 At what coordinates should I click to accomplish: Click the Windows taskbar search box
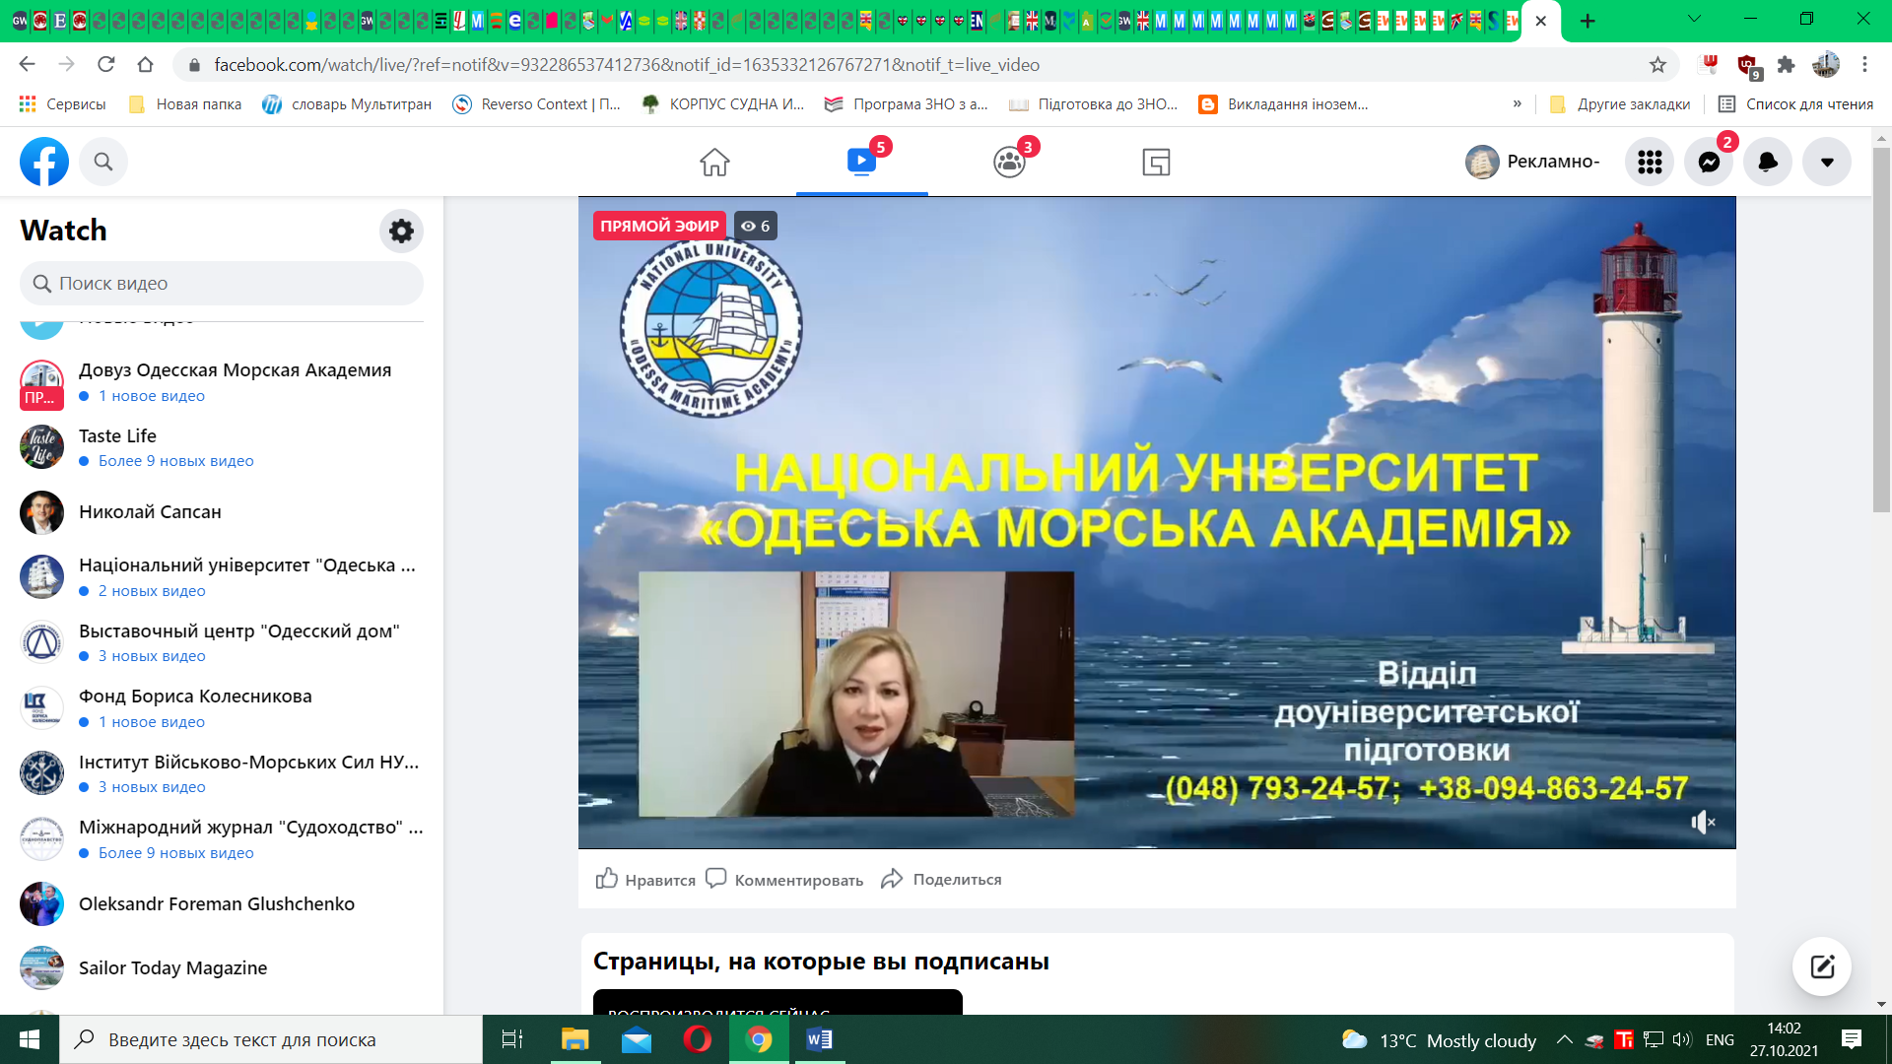[271, 1039]
